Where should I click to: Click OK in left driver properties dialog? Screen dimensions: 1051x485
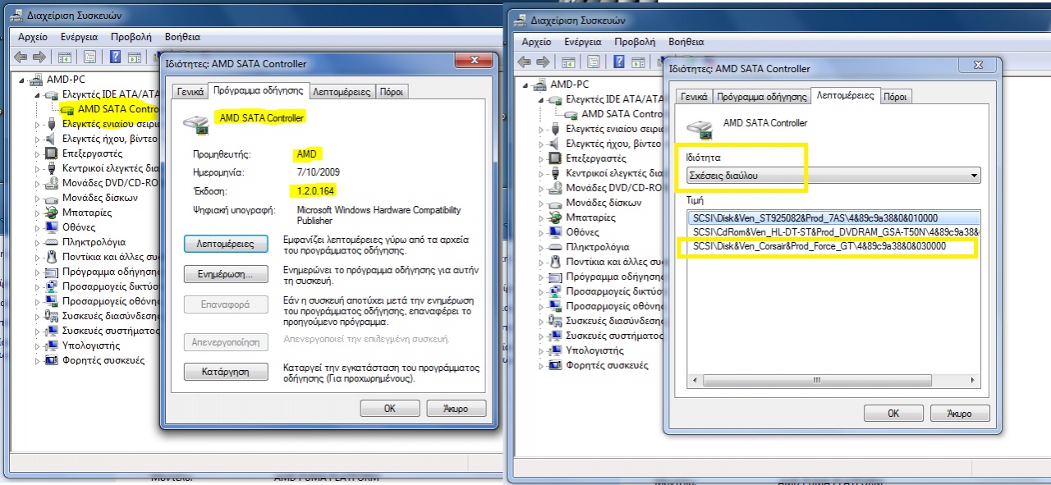click(x=390, y=409)
